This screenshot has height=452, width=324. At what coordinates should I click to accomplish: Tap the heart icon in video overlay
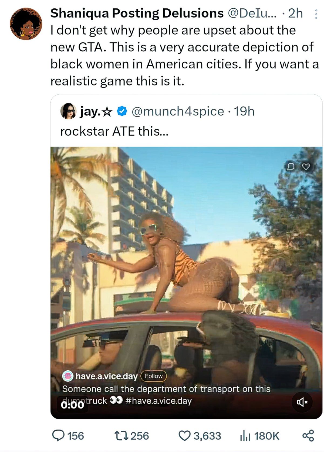(306, 167)
